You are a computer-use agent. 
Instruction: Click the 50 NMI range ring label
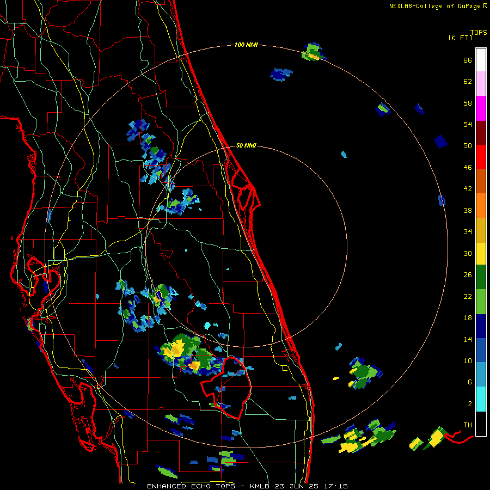coord(246,145)
